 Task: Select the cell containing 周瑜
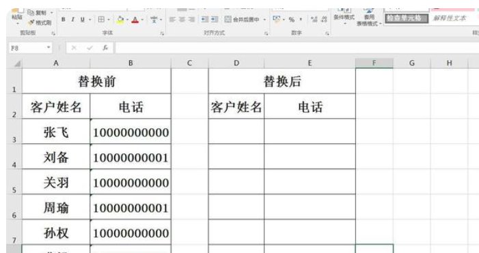coord(56,207)
